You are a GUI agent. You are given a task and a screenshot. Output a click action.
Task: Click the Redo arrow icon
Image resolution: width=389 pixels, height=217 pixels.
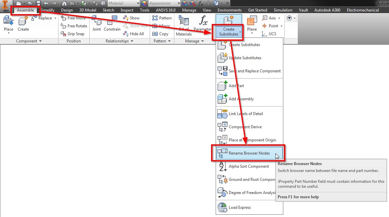tap(54, 3)
